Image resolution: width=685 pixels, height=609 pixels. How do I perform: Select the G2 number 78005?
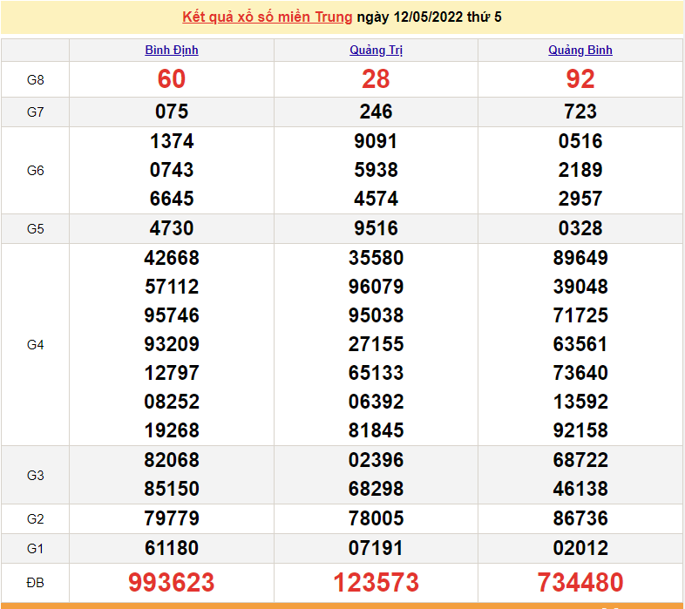[x=376, y=519]
